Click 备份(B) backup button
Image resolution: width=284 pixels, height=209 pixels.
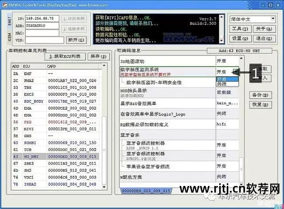click(260, 95)
